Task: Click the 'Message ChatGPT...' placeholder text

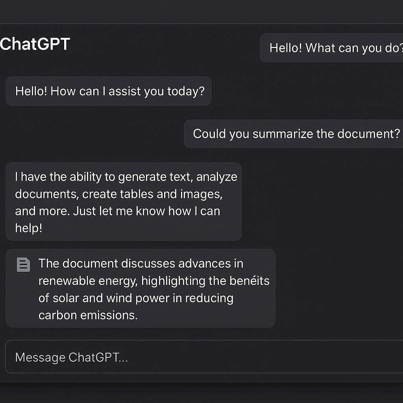Action: tap(71, 357)
